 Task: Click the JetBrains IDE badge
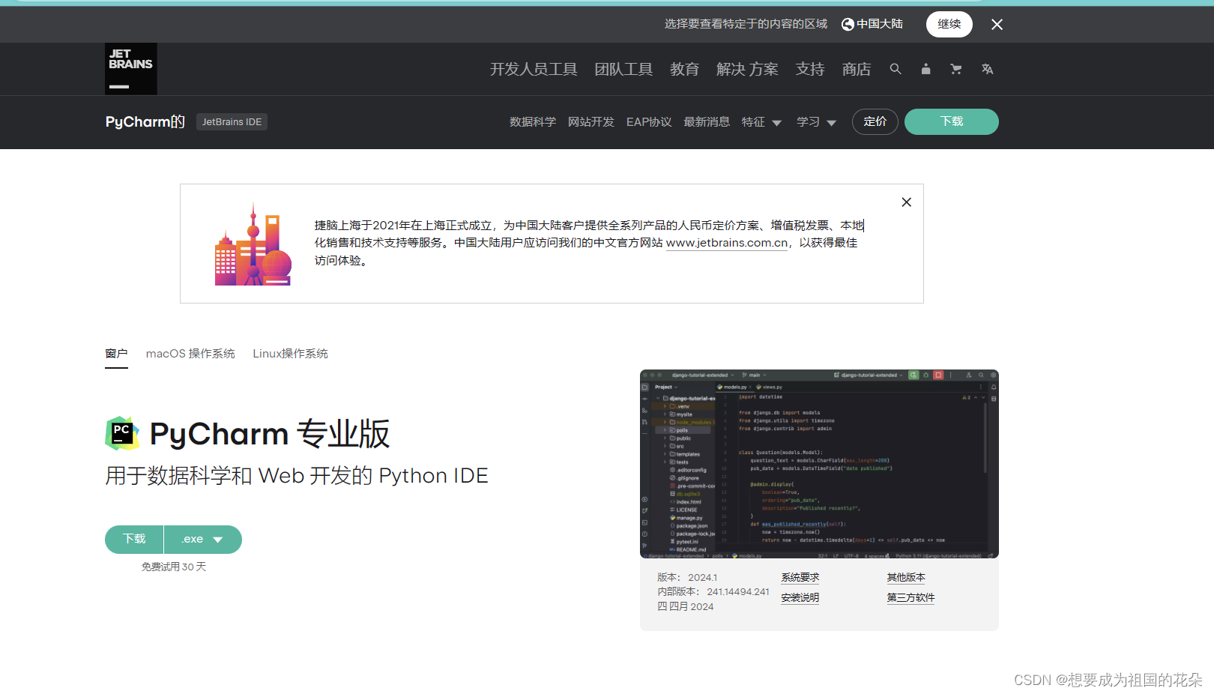point(232,121)
